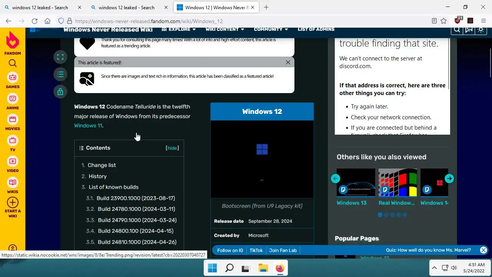Open LIST OF ADMINS menu item
The height and width of the screenshot is (277, 492).
[x=316, y=29]
